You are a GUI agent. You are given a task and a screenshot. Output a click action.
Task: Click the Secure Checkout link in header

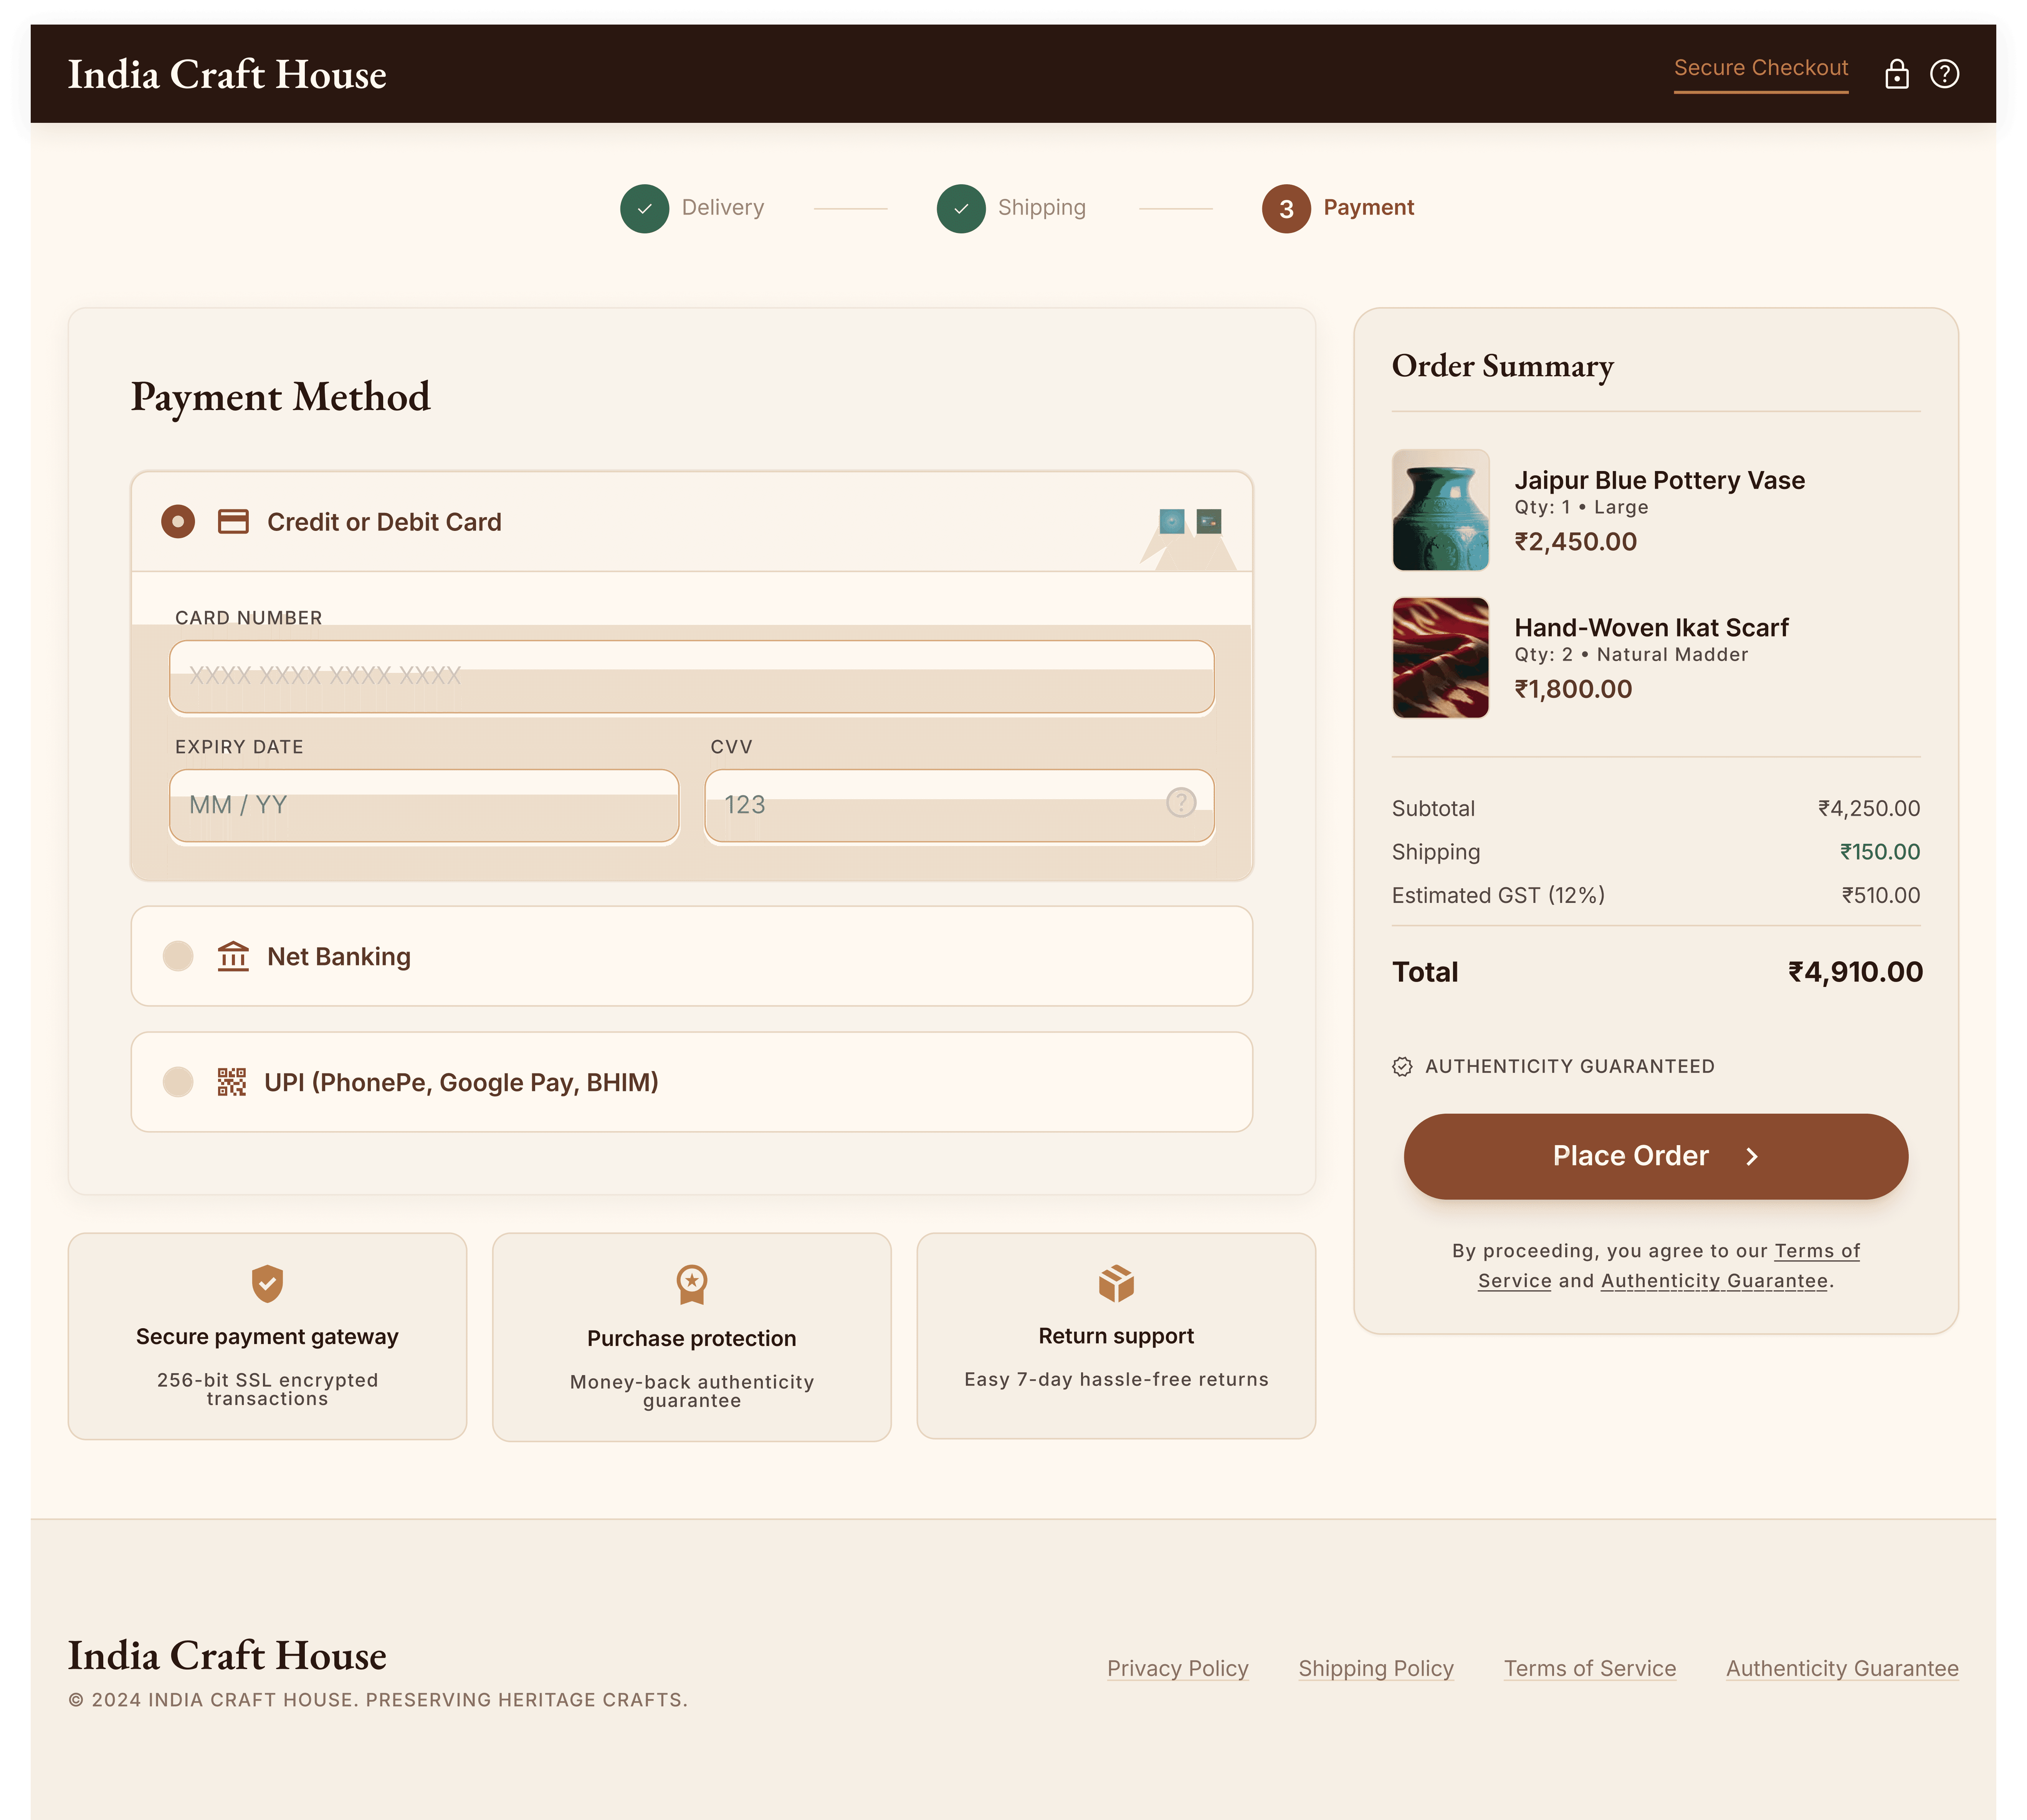[x=1761, y=68]
